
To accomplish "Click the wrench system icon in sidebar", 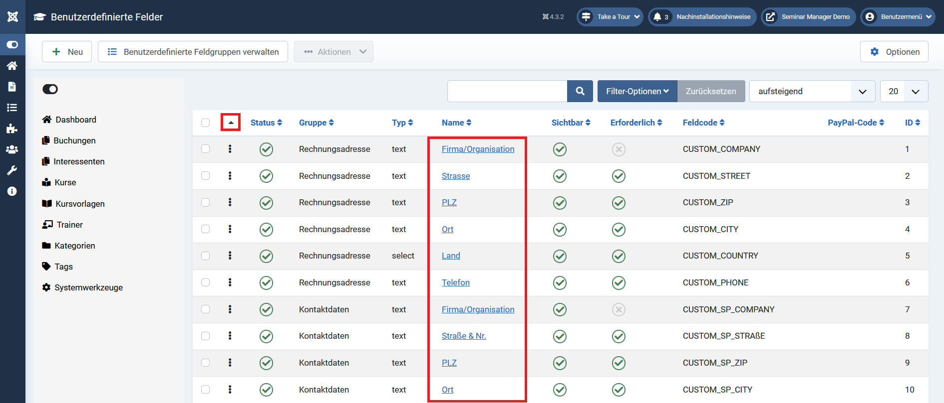I will pos(12,170).
